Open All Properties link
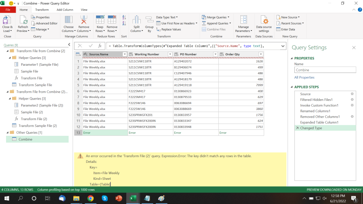The image size is (363, 204). tap(304, 77)
